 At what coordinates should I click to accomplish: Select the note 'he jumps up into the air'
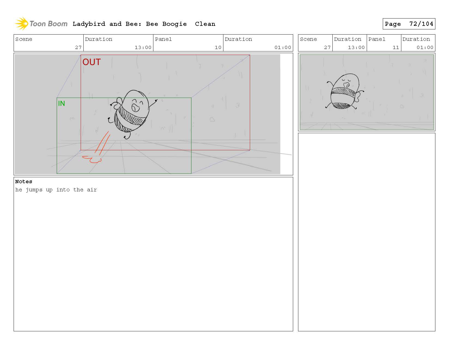click(x=56, y=190)
